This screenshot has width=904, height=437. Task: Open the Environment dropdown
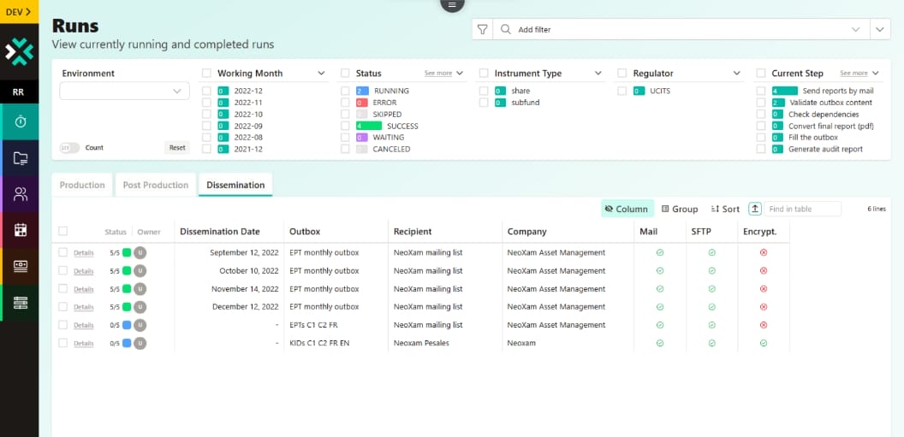click(x=125, y=91)
